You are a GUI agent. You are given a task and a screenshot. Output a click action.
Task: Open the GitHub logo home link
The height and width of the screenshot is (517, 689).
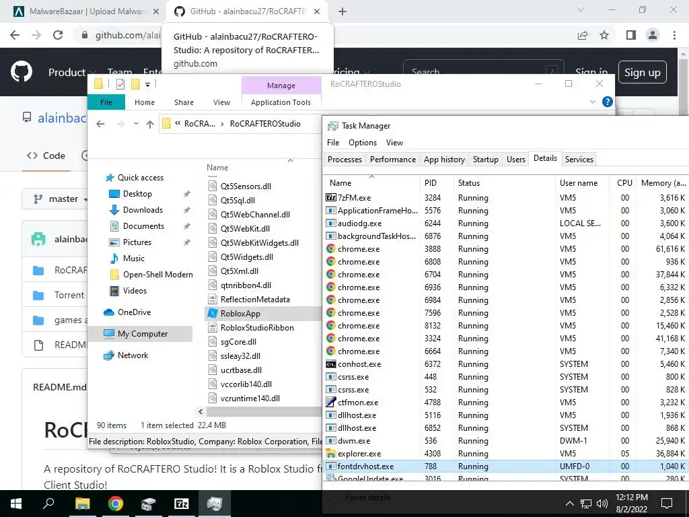(22, 71)
